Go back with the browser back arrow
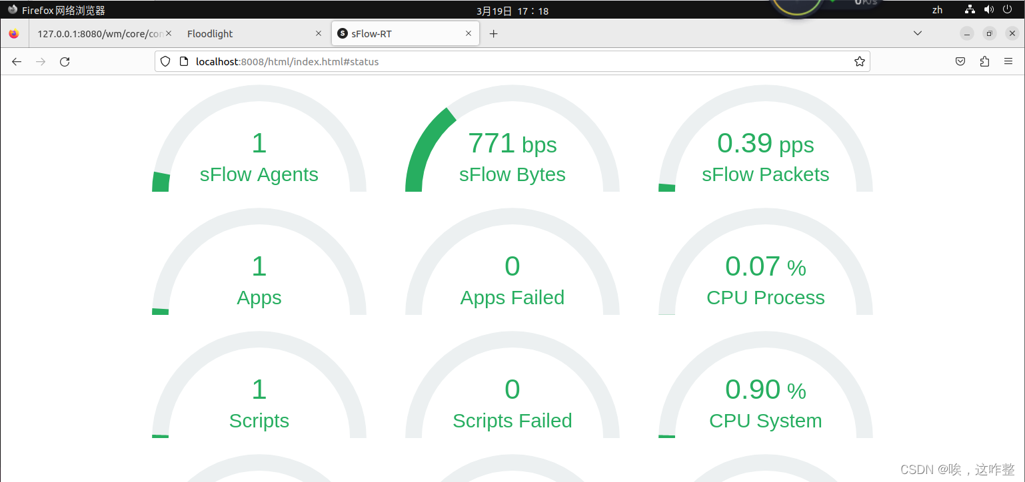The image size is (1025, 482). (17, 61)
